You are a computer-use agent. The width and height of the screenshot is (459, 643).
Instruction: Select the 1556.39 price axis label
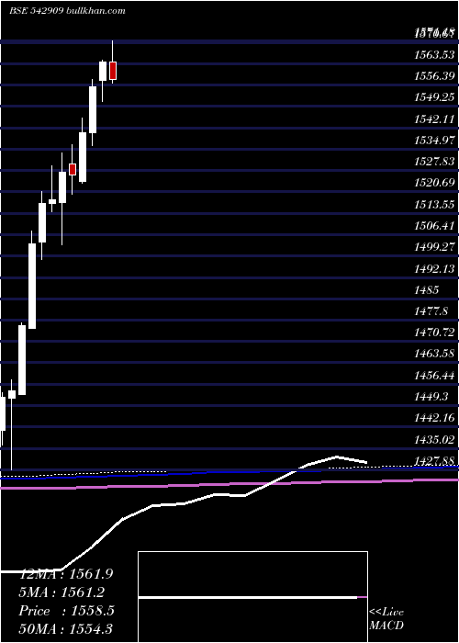tap(434, 76)
